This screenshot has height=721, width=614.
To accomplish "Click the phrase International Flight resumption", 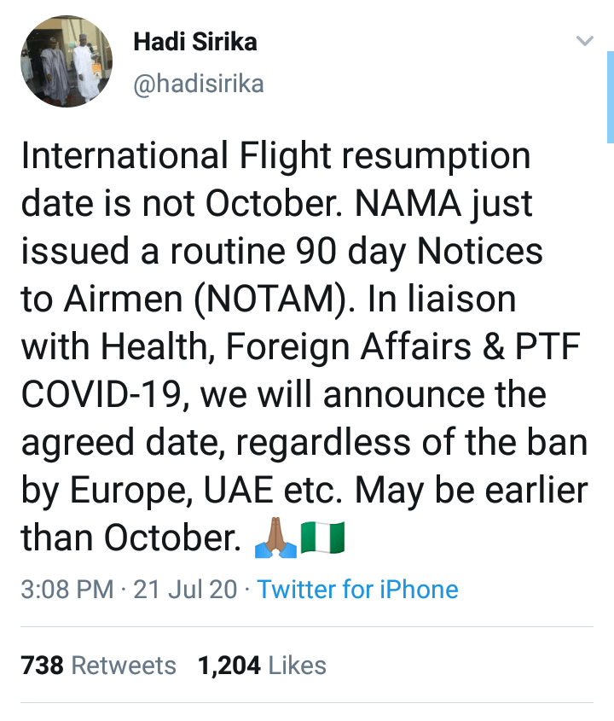I will pos(275,157).
